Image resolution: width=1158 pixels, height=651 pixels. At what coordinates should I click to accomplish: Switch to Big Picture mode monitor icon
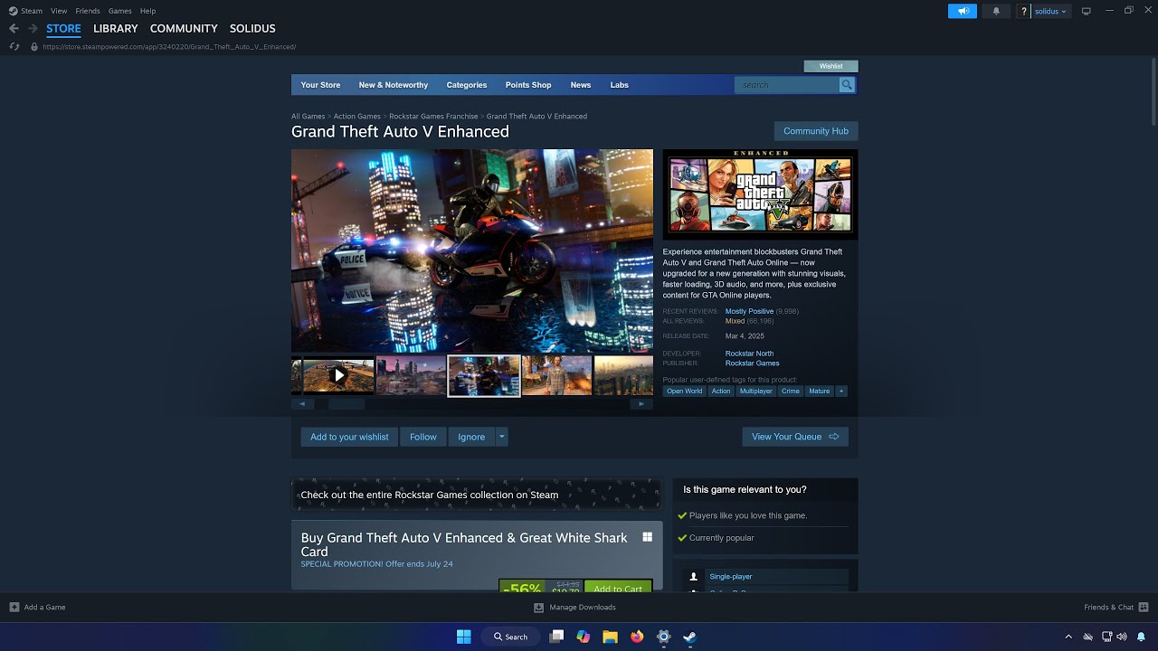(1087, 11)
